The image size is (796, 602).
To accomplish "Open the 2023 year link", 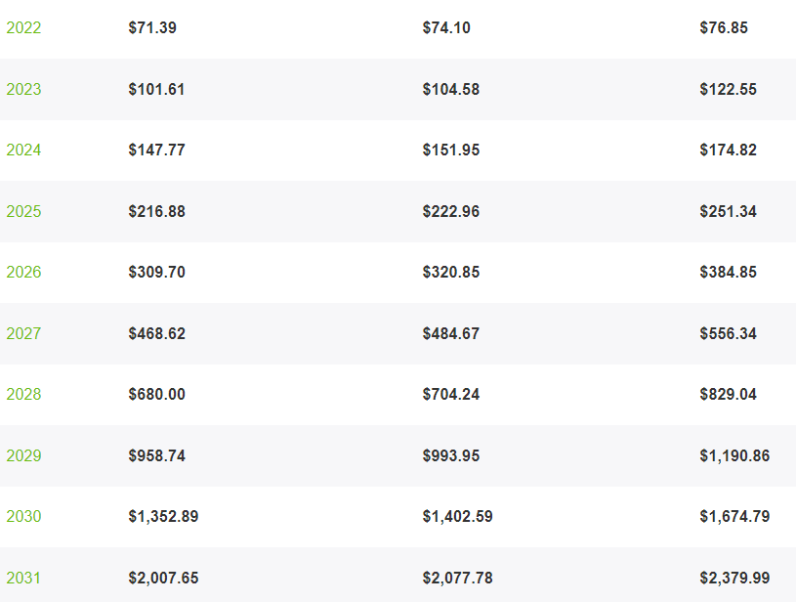I will [23, 90].
